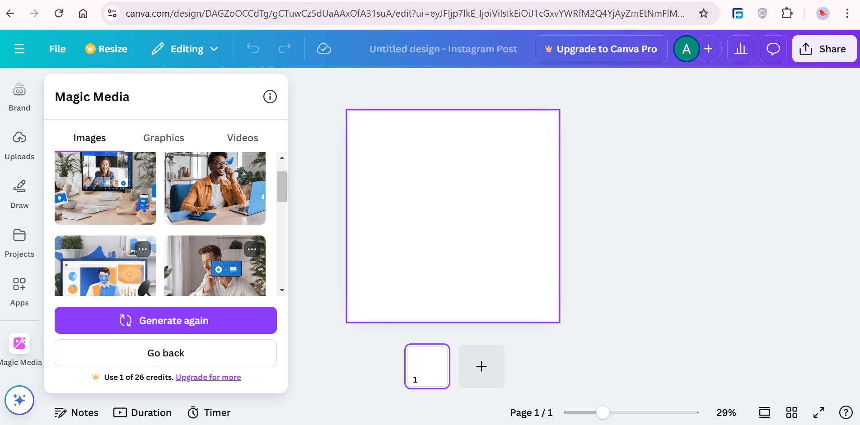Open the Apps panel in the sidebar
Viewport: 860px width, 425px height.
point(19,291)
